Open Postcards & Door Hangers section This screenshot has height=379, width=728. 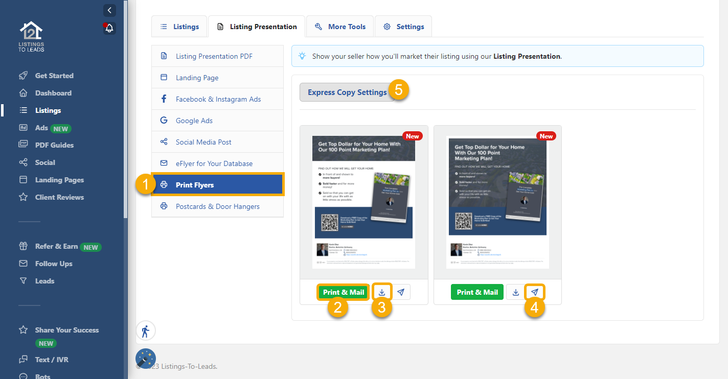217,206
